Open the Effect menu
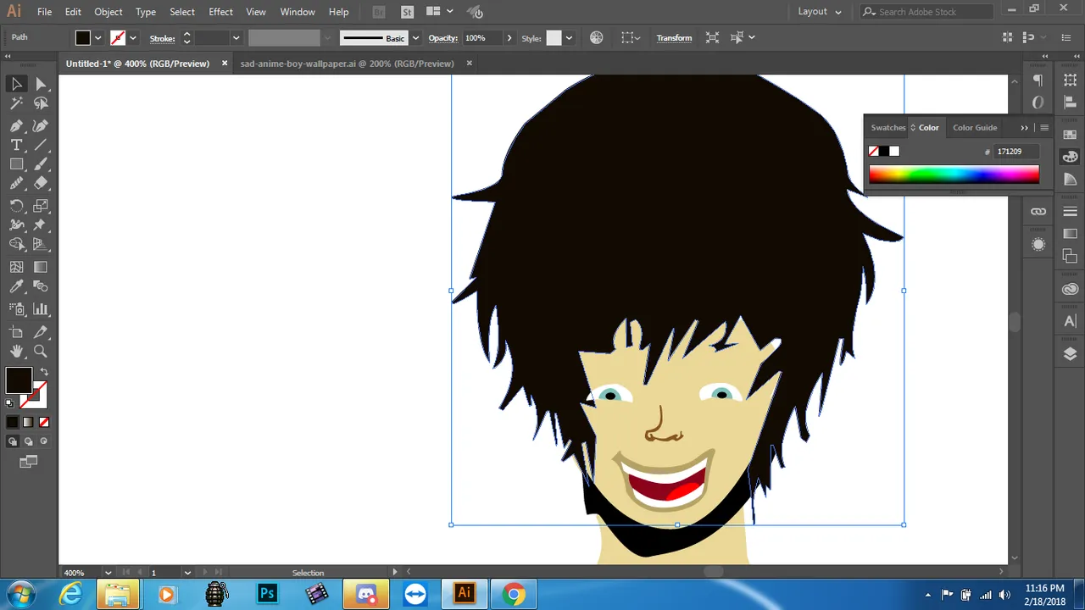 220,12
